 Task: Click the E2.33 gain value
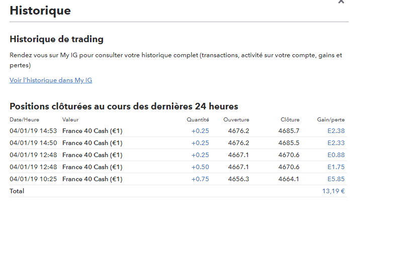coord(336,143)
